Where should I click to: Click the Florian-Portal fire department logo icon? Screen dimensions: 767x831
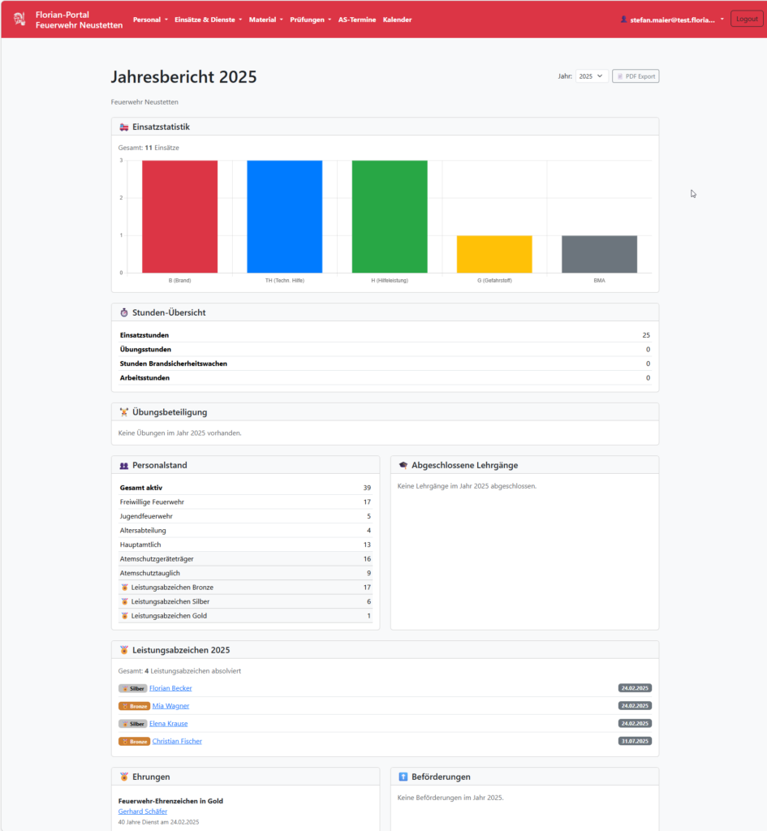pos(19,19)
